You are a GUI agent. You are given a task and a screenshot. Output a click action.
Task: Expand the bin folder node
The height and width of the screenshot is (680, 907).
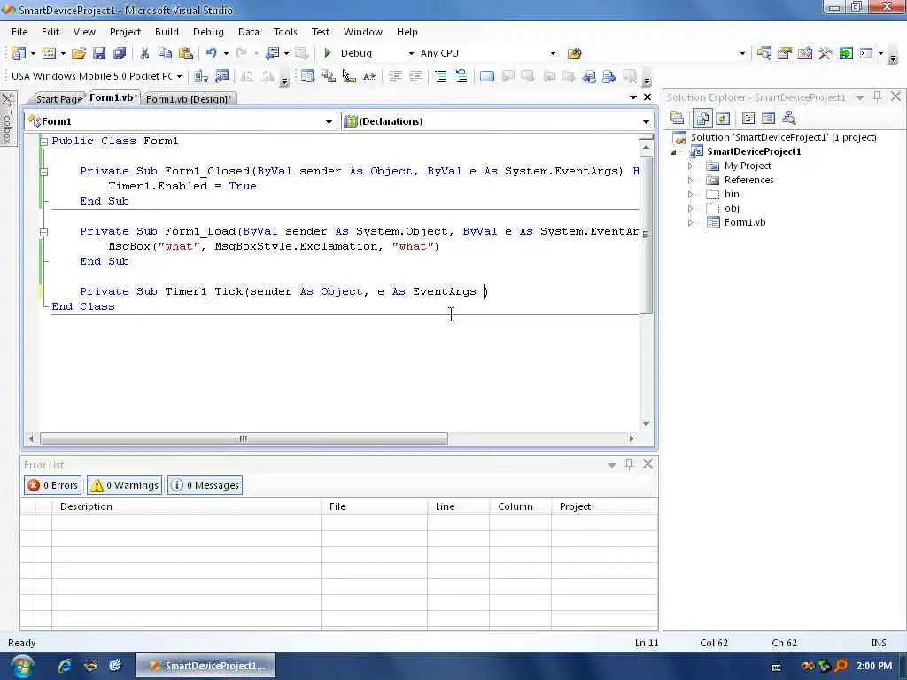pyautogui.click(x=690, y=194)
